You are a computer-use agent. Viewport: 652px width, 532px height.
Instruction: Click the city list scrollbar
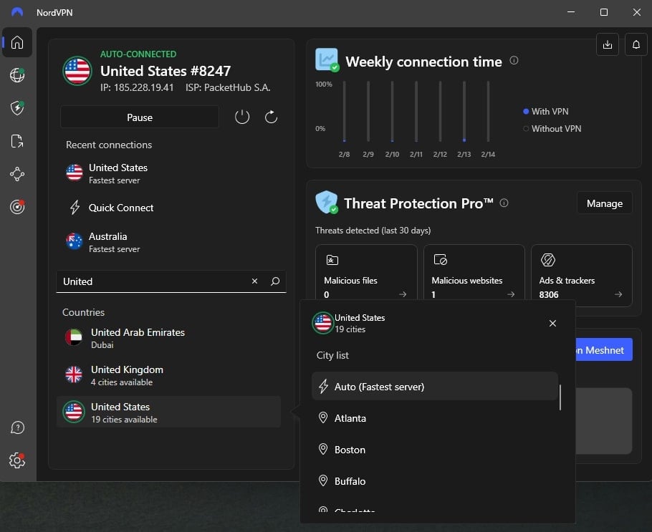point(560,397)
